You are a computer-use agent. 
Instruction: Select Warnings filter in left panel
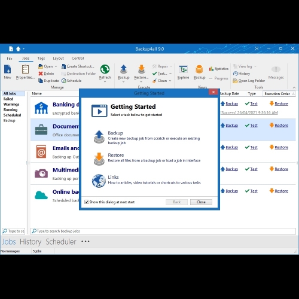click(11, 105)
